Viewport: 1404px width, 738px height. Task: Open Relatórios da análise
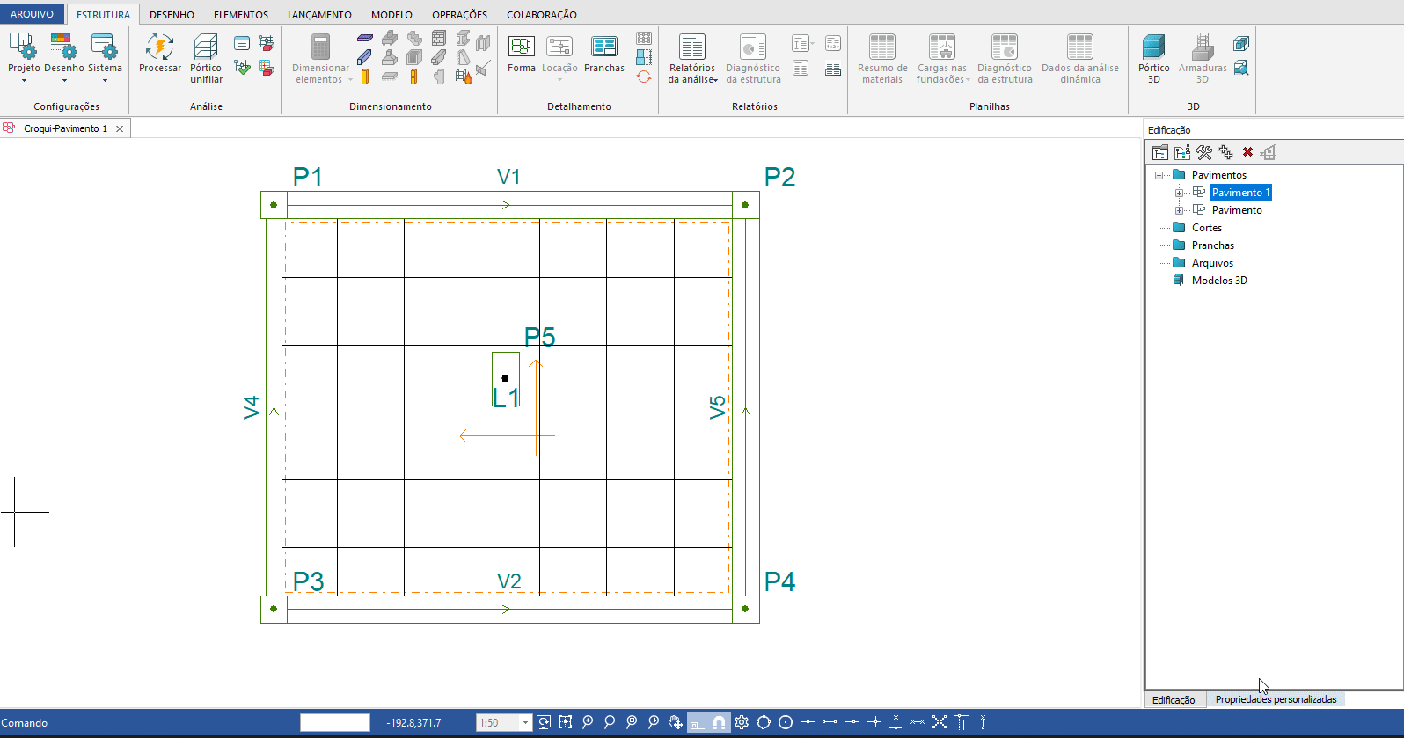692,58
